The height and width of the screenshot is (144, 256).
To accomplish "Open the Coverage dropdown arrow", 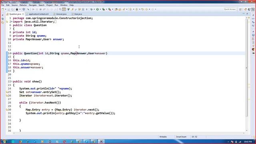I will [x=106, y=9].
